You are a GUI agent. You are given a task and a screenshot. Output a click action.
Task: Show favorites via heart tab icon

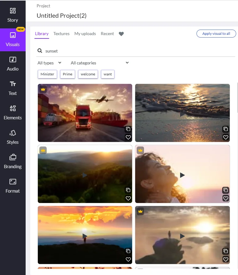(121, 34)
